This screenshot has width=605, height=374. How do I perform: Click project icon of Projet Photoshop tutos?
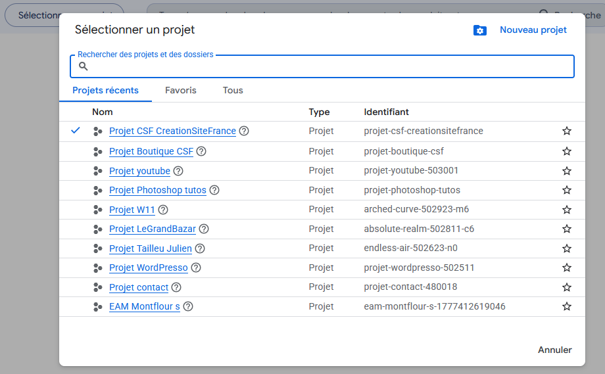pyautogui.click(x=97, y=191)
